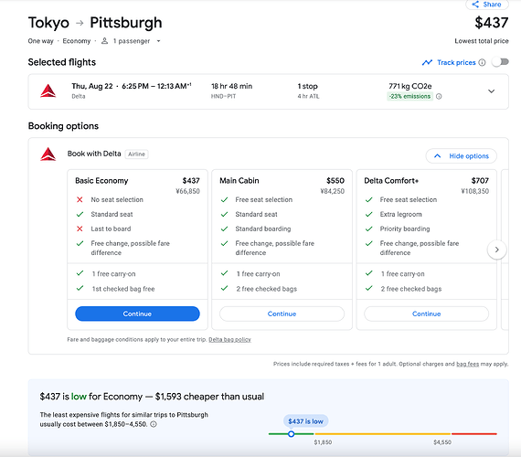Open the usual price range info icon
The width and height of the screenshot is (521, 457).
[154, 424]
